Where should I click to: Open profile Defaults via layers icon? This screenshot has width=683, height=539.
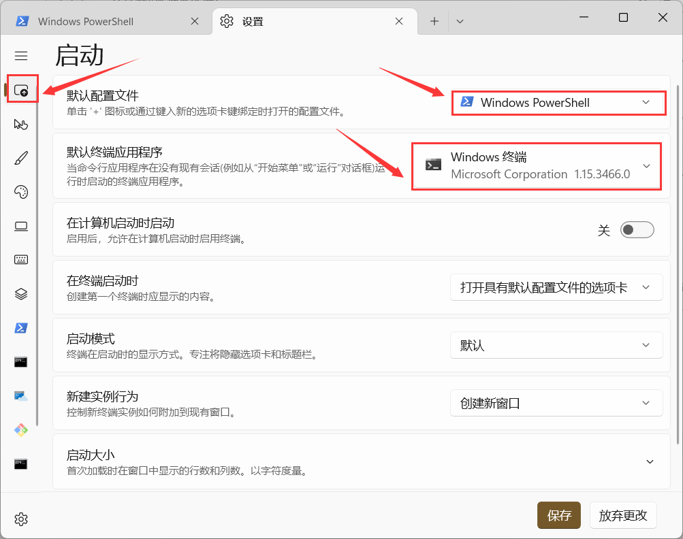click(x=21, y=294)
